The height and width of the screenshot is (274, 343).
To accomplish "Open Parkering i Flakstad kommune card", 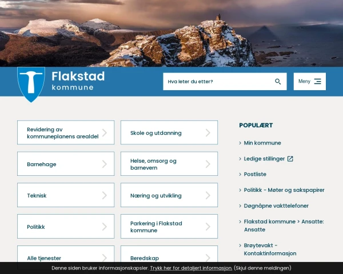I will tap(169, 227).
